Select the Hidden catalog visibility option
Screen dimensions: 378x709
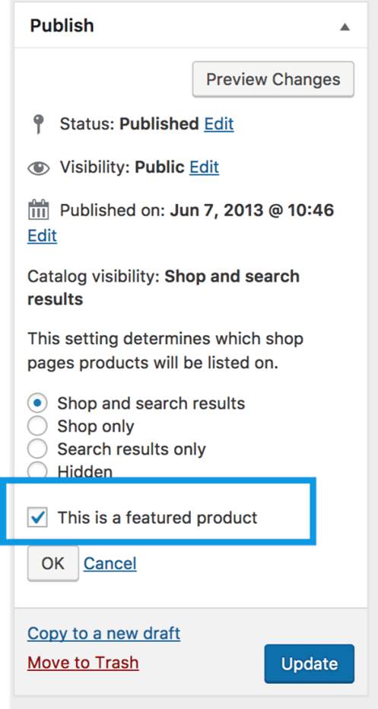[x=37, y=471]
